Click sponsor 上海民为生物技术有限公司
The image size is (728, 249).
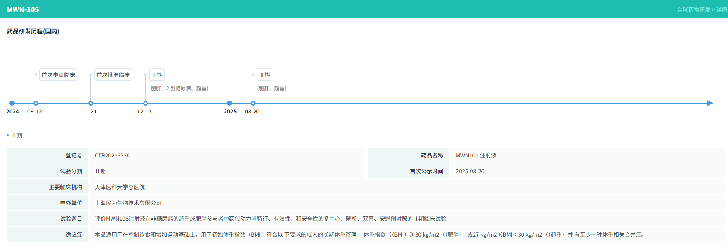[128, 203]
